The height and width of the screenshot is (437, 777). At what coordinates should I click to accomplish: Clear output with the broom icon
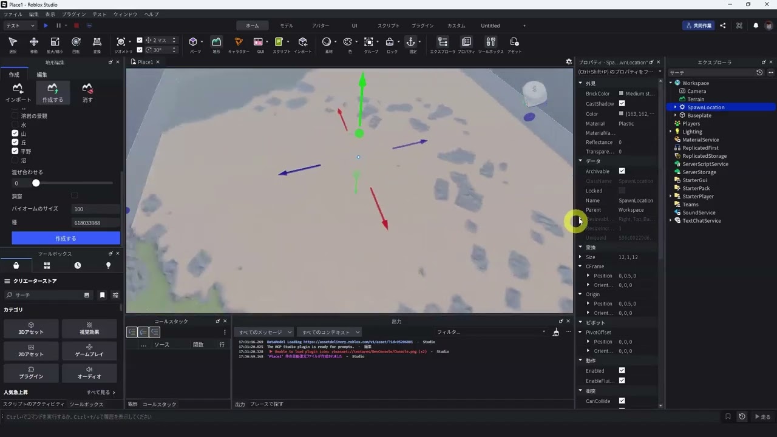555,332
